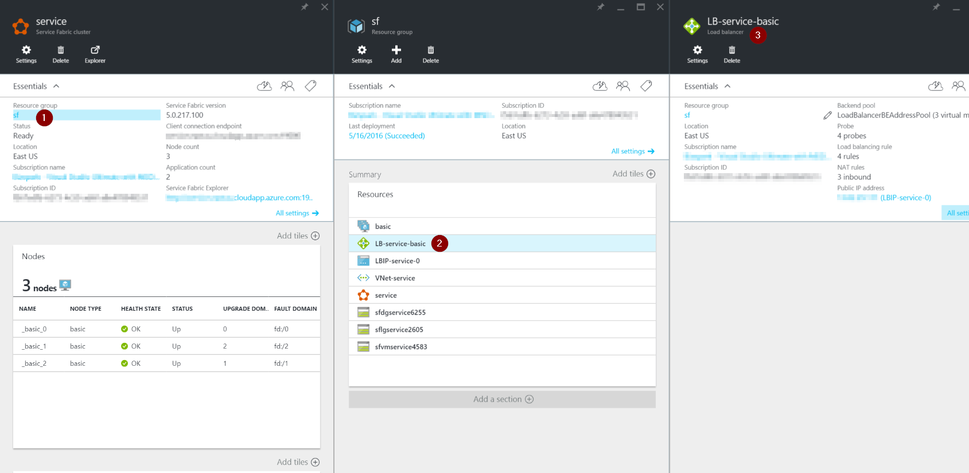
Task: Edit the load balancer resource group with pencil icon
Action: coord(827,115)
